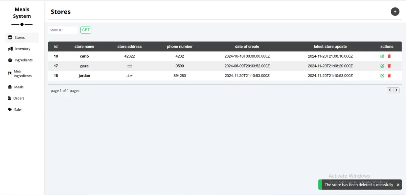
Task: Click the Meals burger icon in sidebar
Action: pyautogui.click(x=10, y=87)
